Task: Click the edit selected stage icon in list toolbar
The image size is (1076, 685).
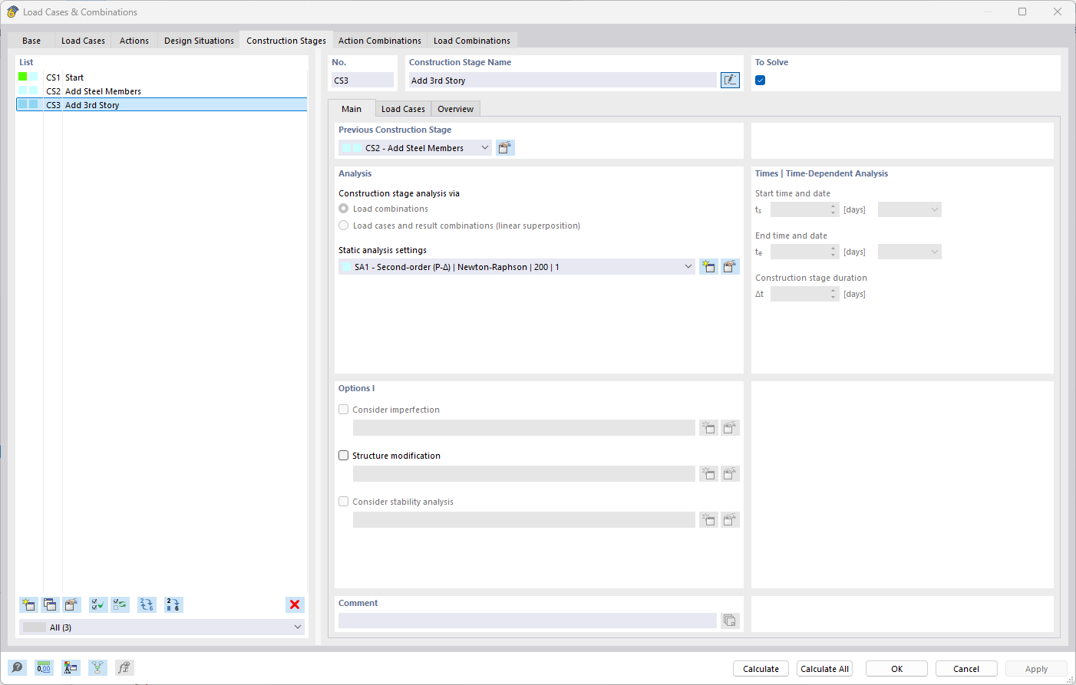Action: click(x=71, y=604)
